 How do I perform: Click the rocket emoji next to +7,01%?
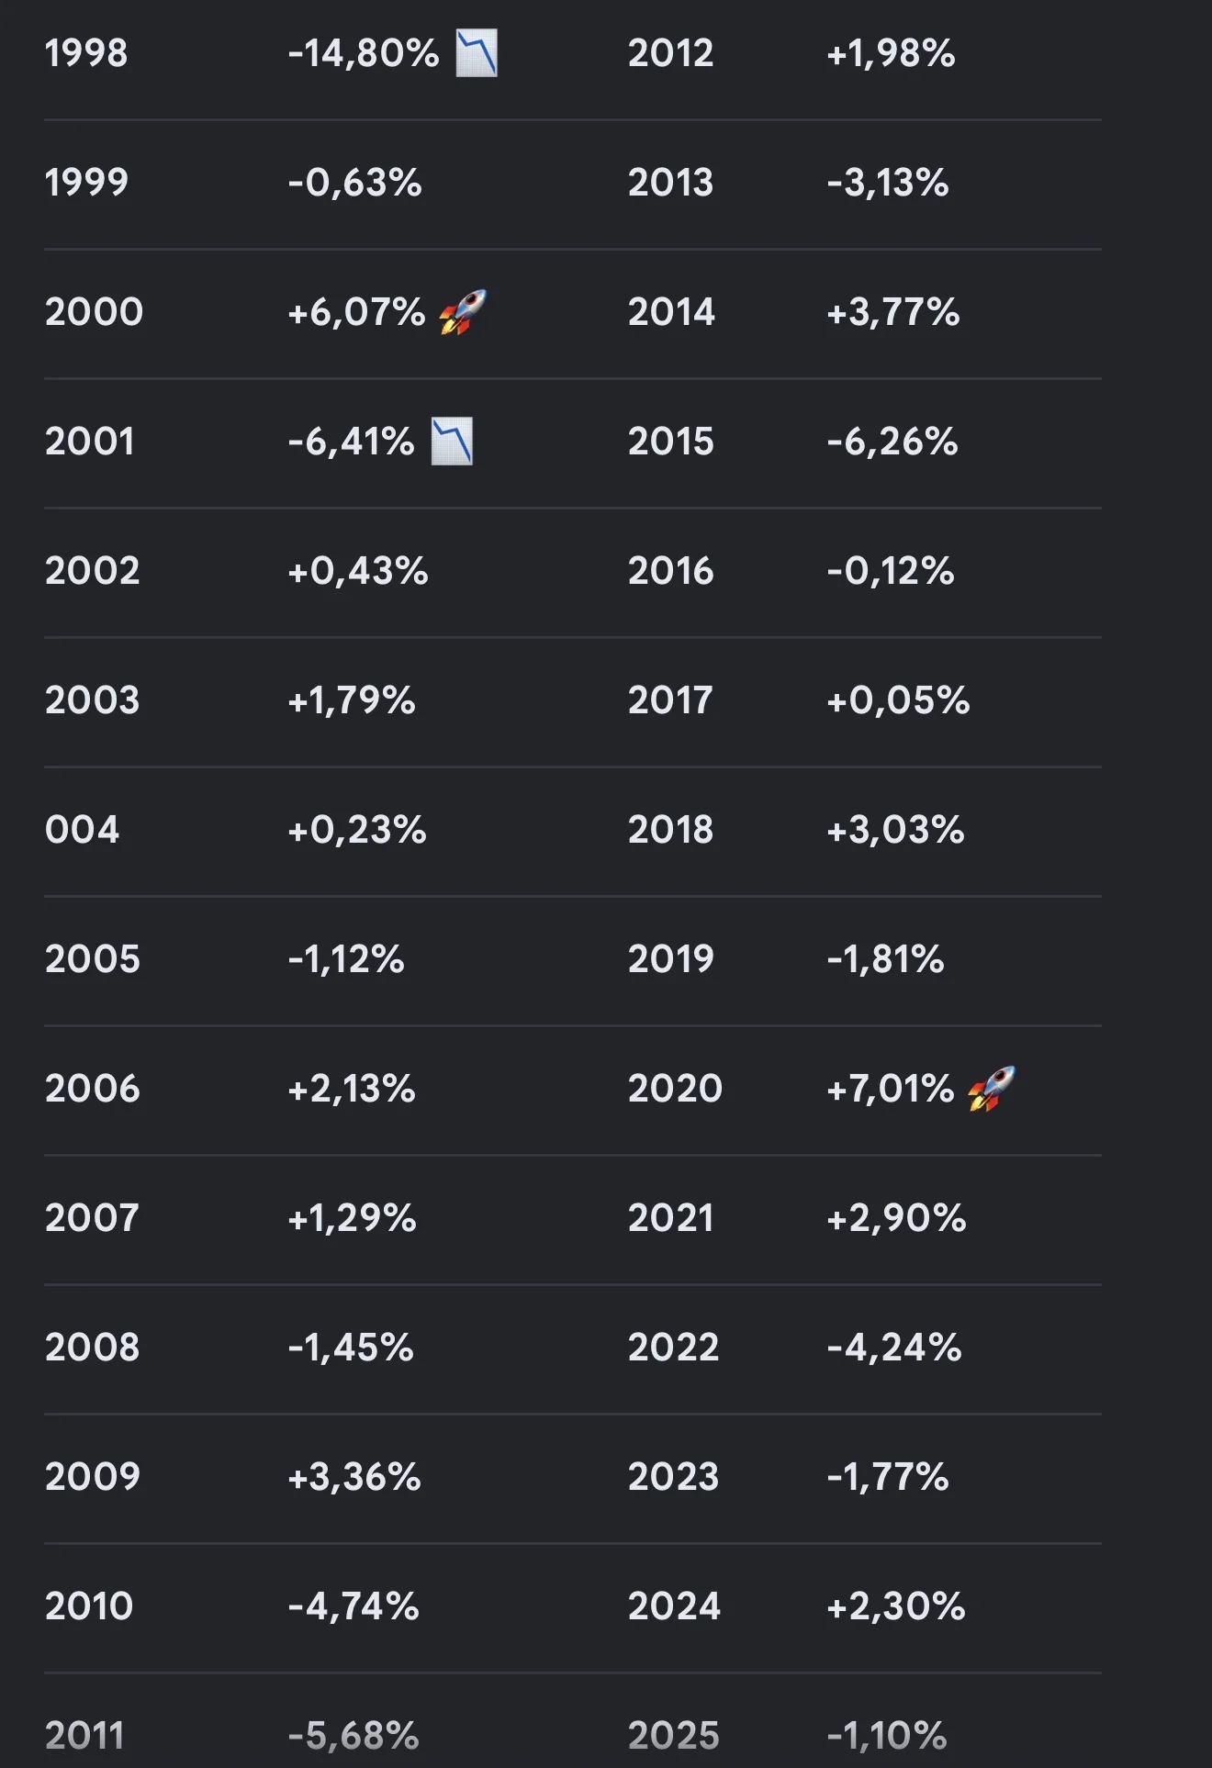(992, 1089)
